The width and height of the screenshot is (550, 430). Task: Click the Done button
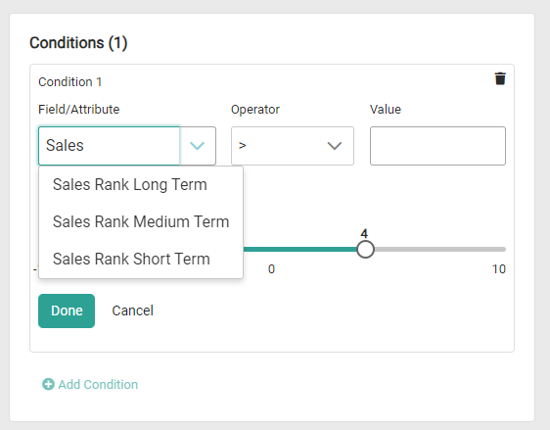(67, 311)
